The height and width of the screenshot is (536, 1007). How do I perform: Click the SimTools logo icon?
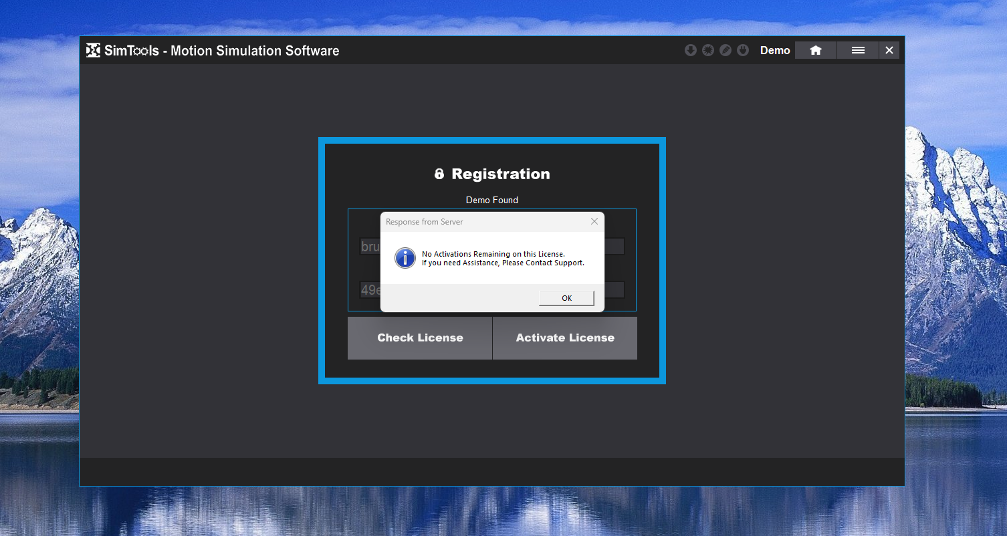point(94,50)
